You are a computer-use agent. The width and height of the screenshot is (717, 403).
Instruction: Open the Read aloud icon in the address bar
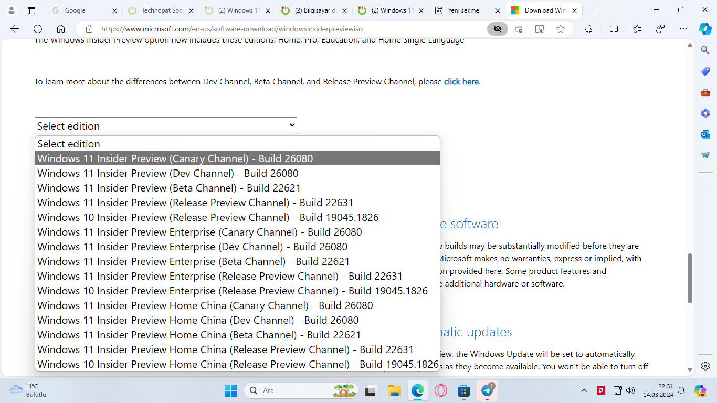point(540,29)
